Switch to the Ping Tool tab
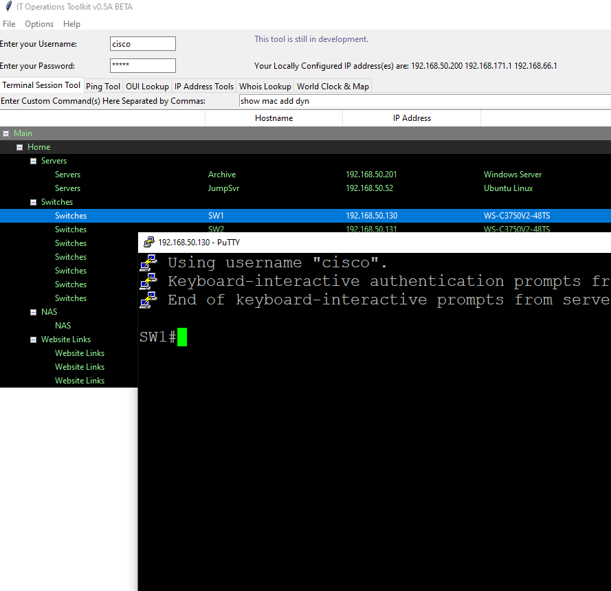The height and width of the screenshot is (591, 611). pos(103,87)
